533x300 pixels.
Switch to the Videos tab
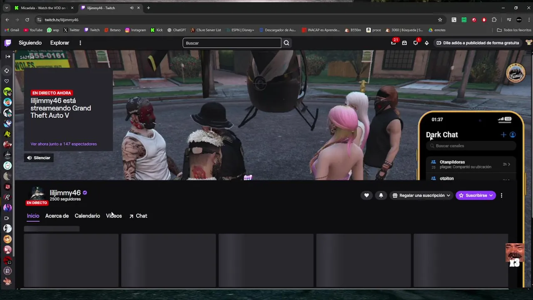point(114,216)
